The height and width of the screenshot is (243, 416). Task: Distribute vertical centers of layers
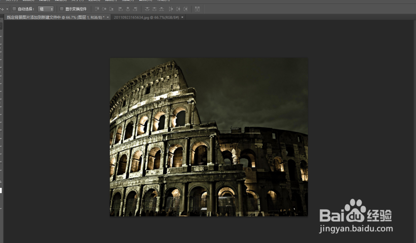click(154, 9)
